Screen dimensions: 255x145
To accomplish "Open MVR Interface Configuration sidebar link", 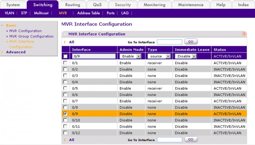I will click(21, 44).
